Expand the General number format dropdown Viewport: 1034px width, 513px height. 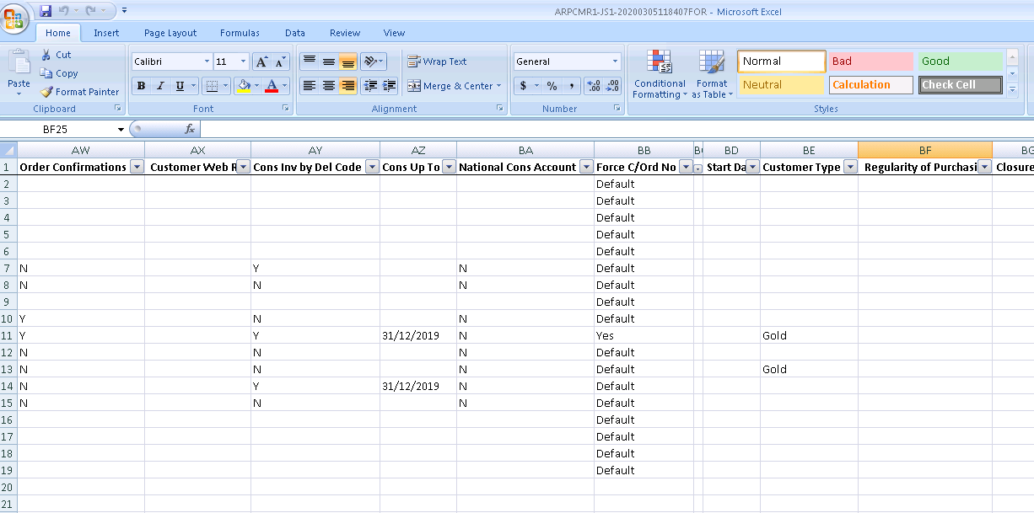(x=615, y=61)
